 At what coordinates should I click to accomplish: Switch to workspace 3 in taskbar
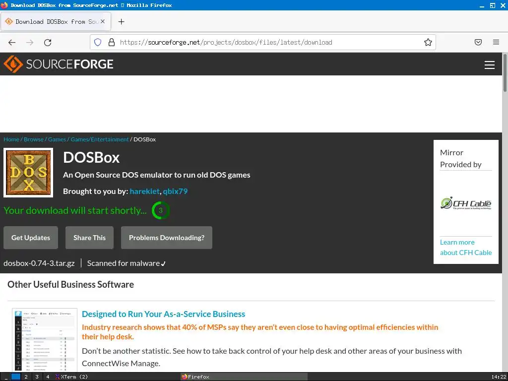coord(37,377)
